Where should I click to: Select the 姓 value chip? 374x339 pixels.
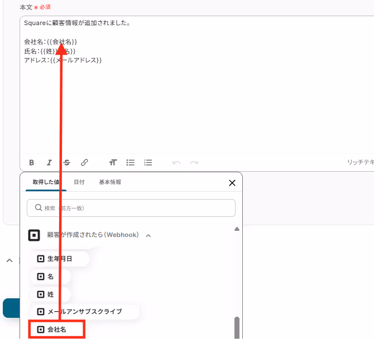pyautogui.click(x=51, y=294)
